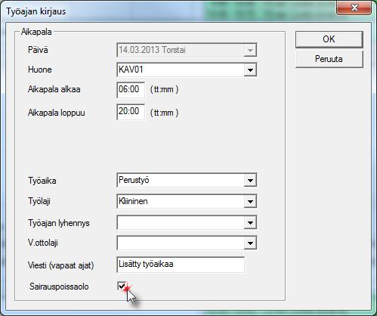The width and height of the screenshot is (377, 316).
Task: Cancel with the Peruuta button
Action: point(329,59)
